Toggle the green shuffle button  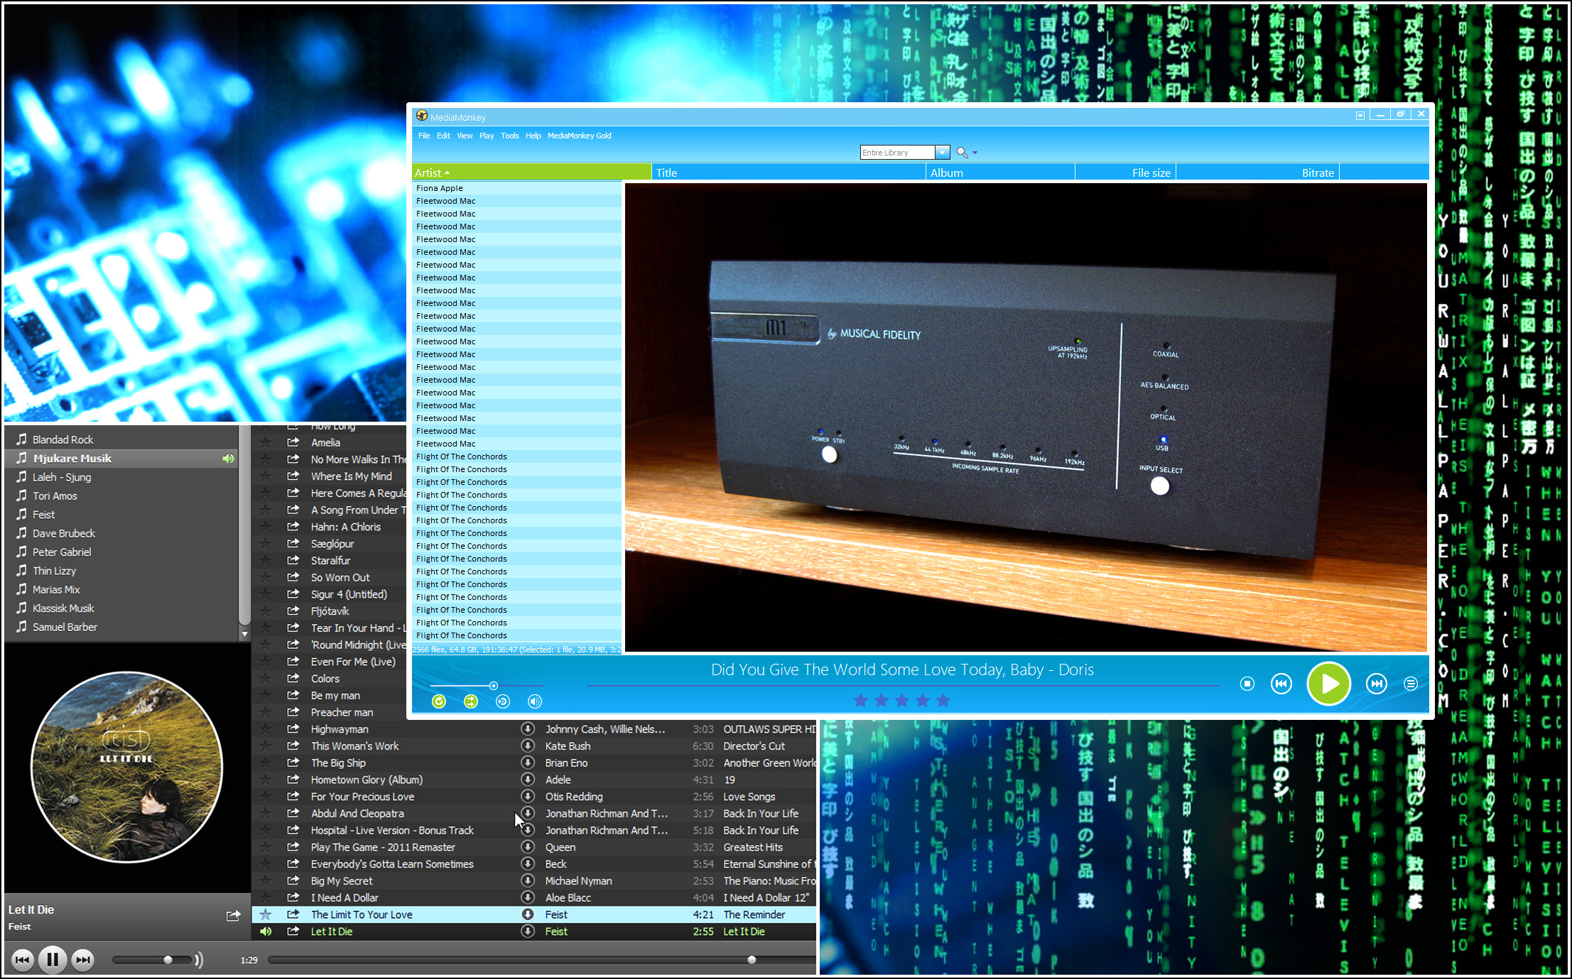tap(471, 701)
